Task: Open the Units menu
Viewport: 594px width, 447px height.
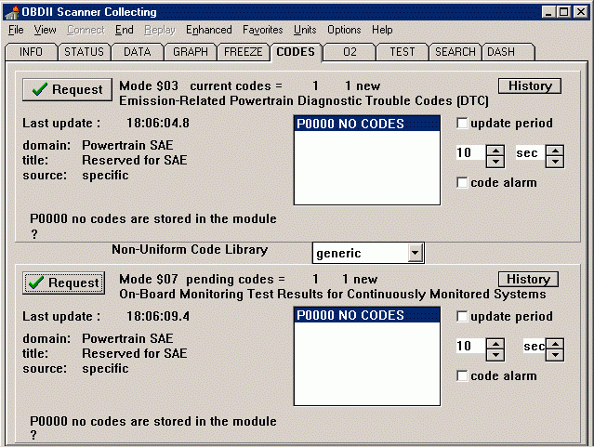Action: 305,30
